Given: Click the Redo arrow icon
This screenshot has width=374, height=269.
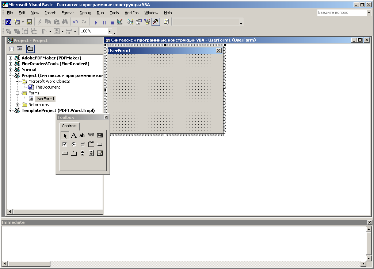Looking at the screenshot, I should (84, 22).
